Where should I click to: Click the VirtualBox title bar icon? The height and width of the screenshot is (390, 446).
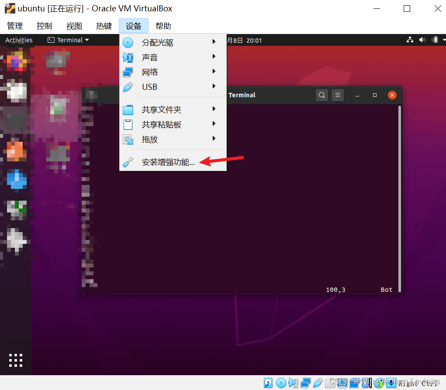(10, 8)
